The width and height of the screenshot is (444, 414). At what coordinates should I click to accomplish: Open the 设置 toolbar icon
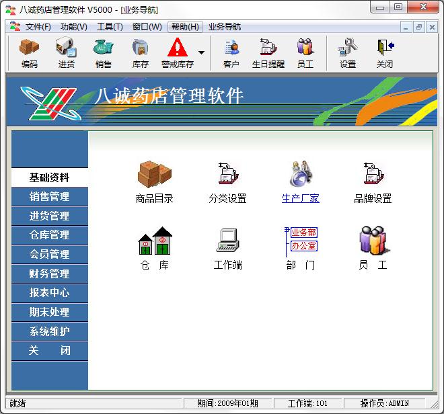(348, 53)
